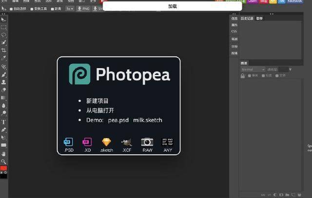The width and height of the screenshot is (312, 198).
Task: Click the layer lock padlock icon
Action: pos(243,76)
